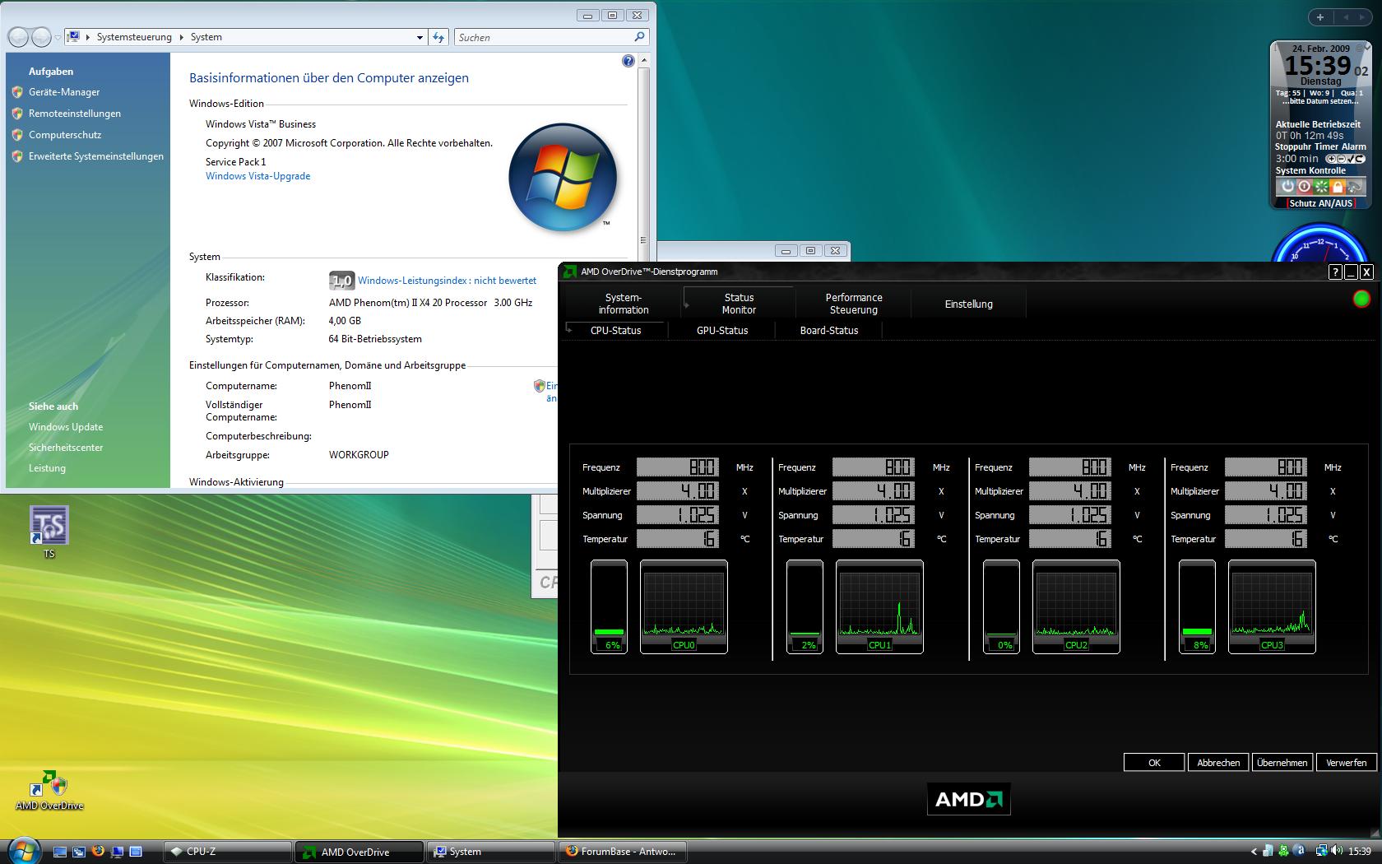The image size is (1382, 864).
Task: Click the CPU1 usage bar showing 2%
Action: [x=805, y=606]
